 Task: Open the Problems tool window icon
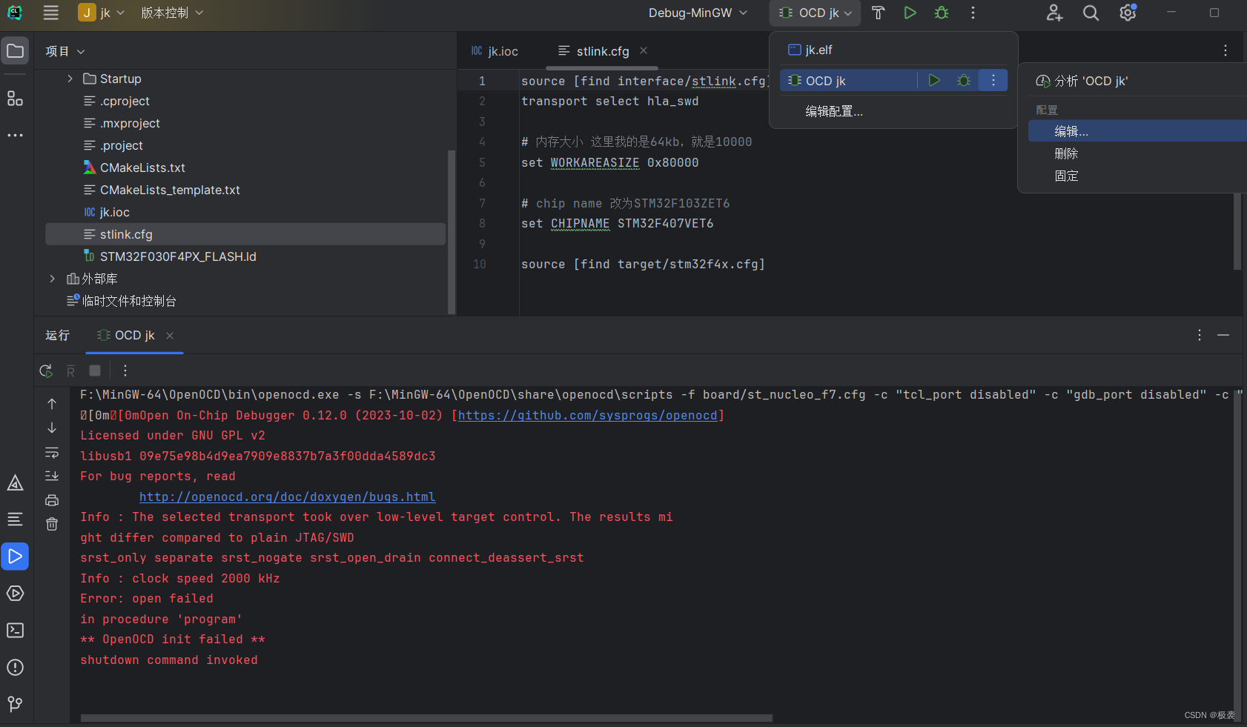15,667
